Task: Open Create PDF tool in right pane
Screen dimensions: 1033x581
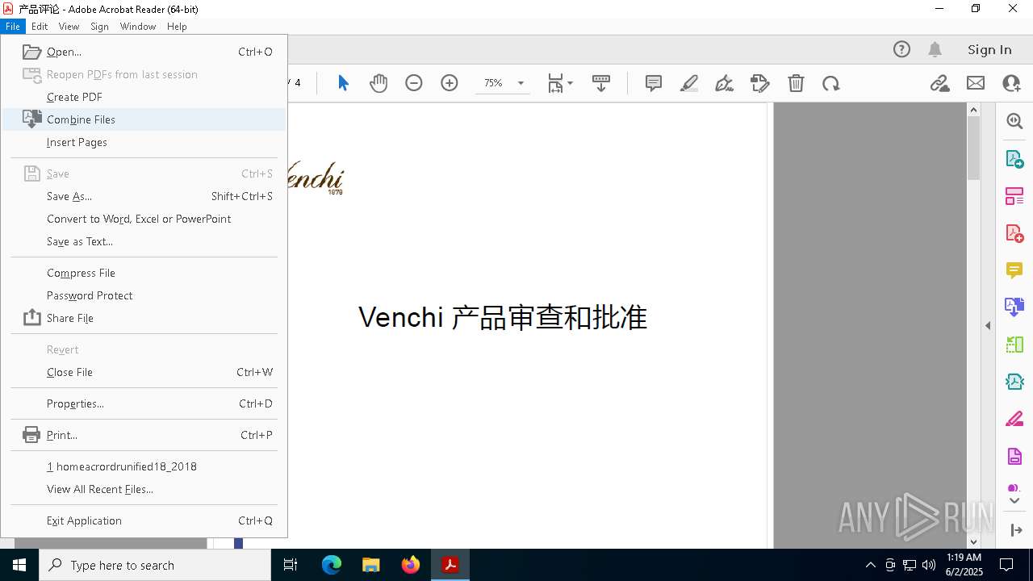Action: [x=1014, y=233]
